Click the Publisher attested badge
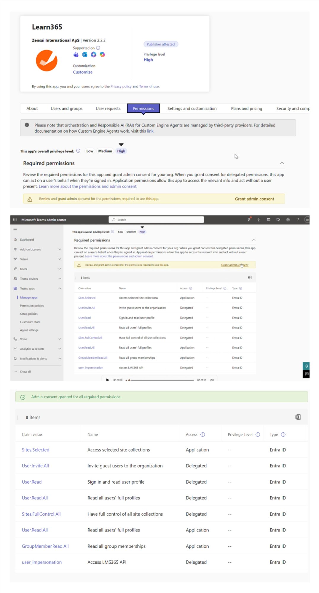This screenshot has height=593, width=319. (161, 44)
